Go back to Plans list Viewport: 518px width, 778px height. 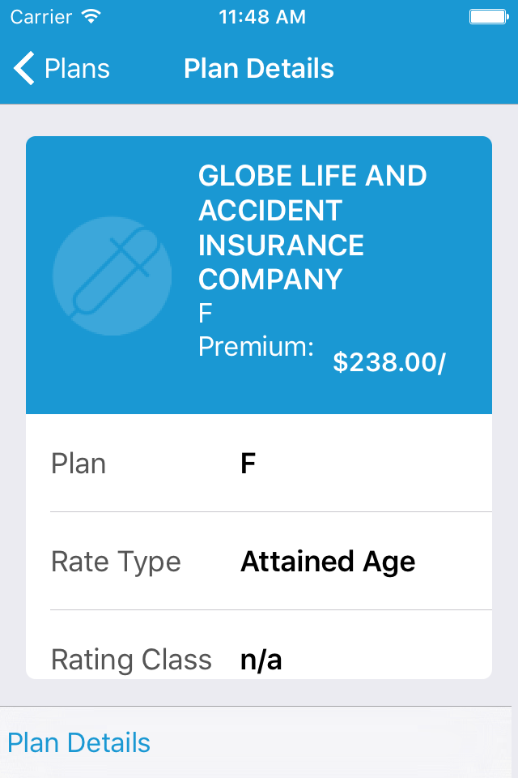(x=77, y=69)
